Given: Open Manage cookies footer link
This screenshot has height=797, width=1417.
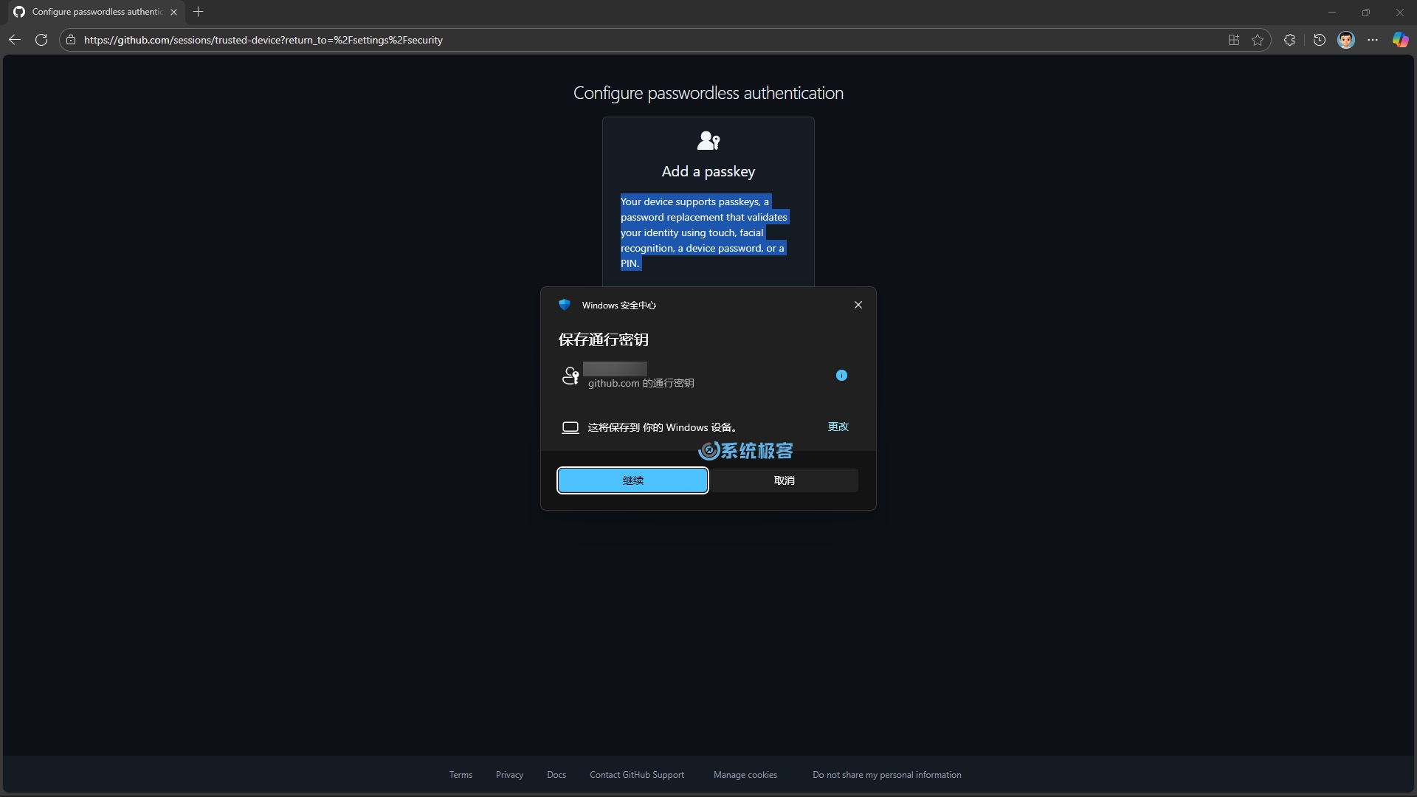Looking at the screenshot, I should click(x=745, y=775).
